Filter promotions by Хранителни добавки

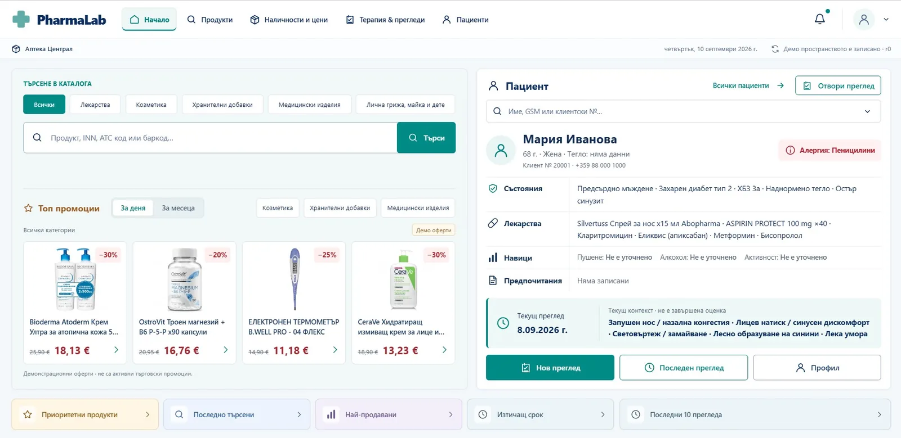pyautogui.click(x=340, y=208)
